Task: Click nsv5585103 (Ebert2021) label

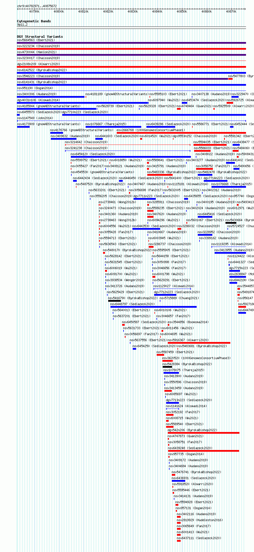Action: coord(168,94)
